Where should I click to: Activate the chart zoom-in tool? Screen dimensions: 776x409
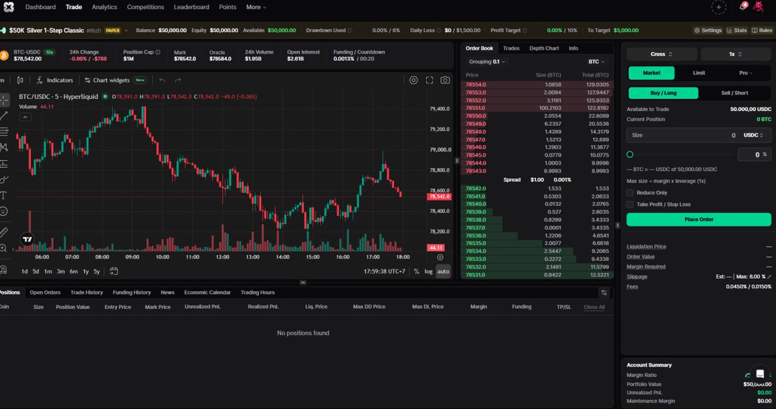[4, 249]
